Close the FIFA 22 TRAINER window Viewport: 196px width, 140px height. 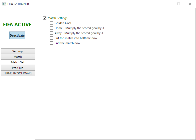click(x=190, y=4)
